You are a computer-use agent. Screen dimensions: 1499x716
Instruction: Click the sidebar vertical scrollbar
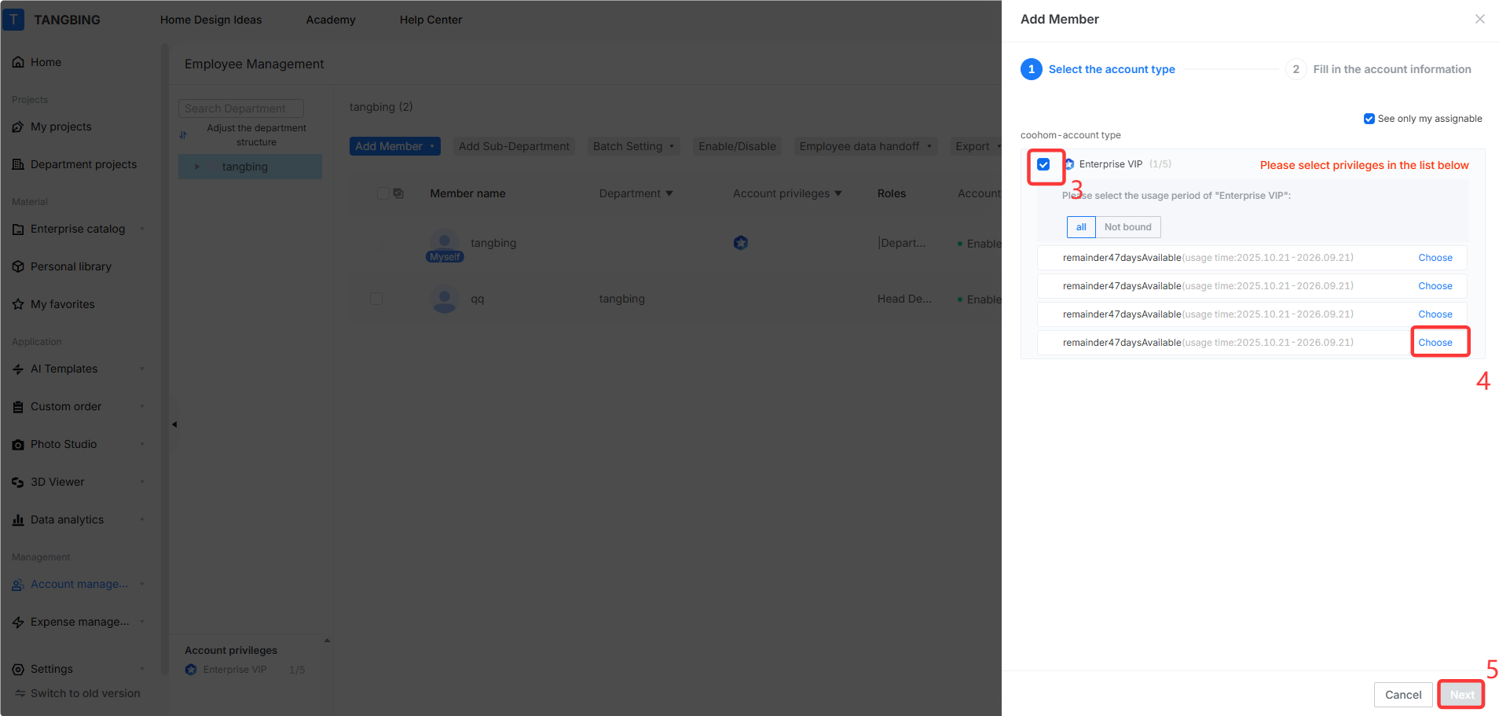(x=165, y=359)
